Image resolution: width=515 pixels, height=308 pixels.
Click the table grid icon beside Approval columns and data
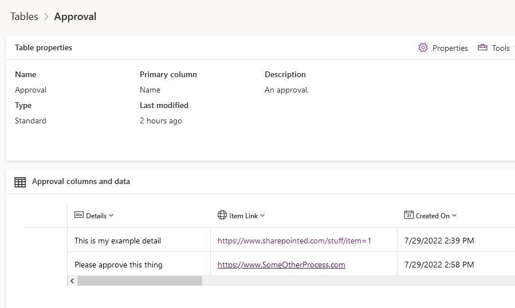(20, 182)
